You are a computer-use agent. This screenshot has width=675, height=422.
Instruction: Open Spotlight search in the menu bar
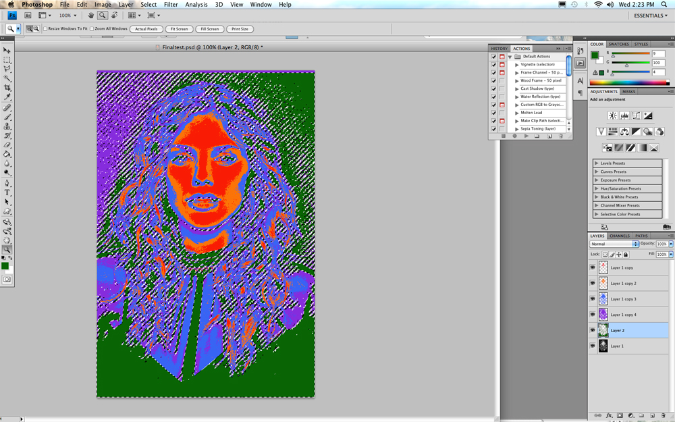[664, 4]
